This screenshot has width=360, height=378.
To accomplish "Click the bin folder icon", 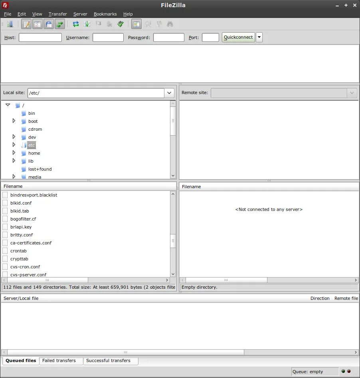I will (24, 113).
